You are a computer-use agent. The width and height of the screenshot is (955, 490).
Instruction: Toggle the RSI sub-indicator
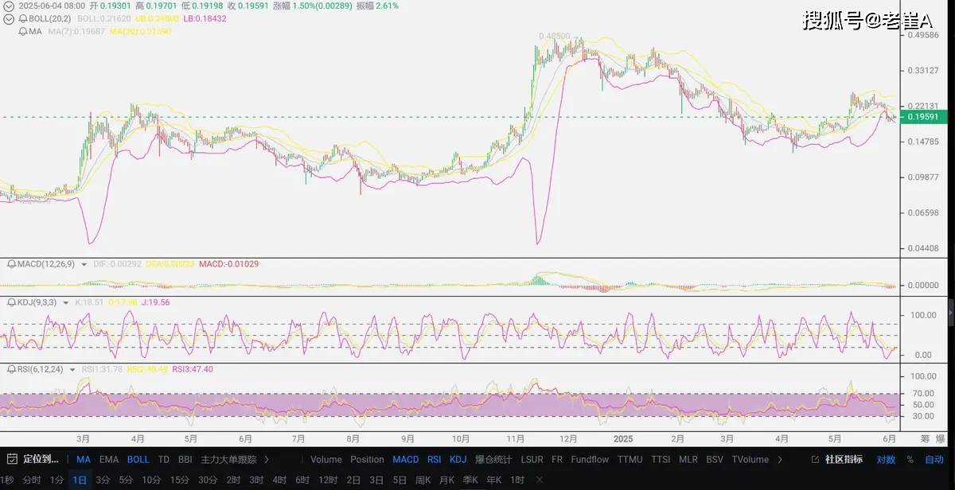click(x=434, y=459)
